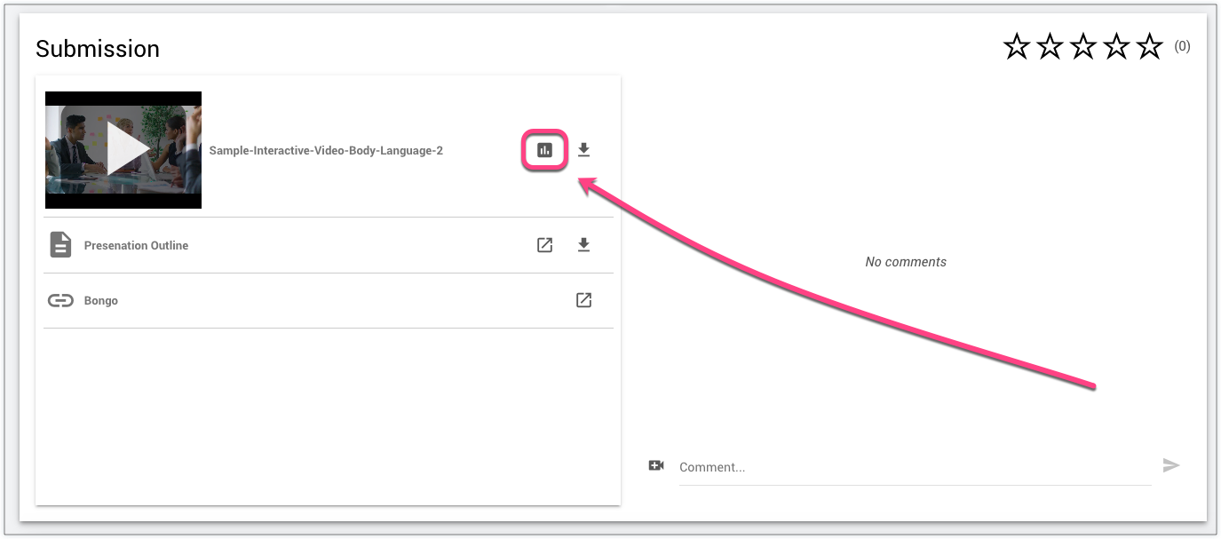
Task: Download the Presenation Outline document
Action: click(583, 245)
